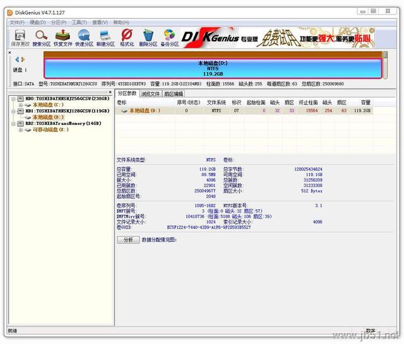Select Local Disk (D:) in tree
404x344 pixels.
coord(48,117)
